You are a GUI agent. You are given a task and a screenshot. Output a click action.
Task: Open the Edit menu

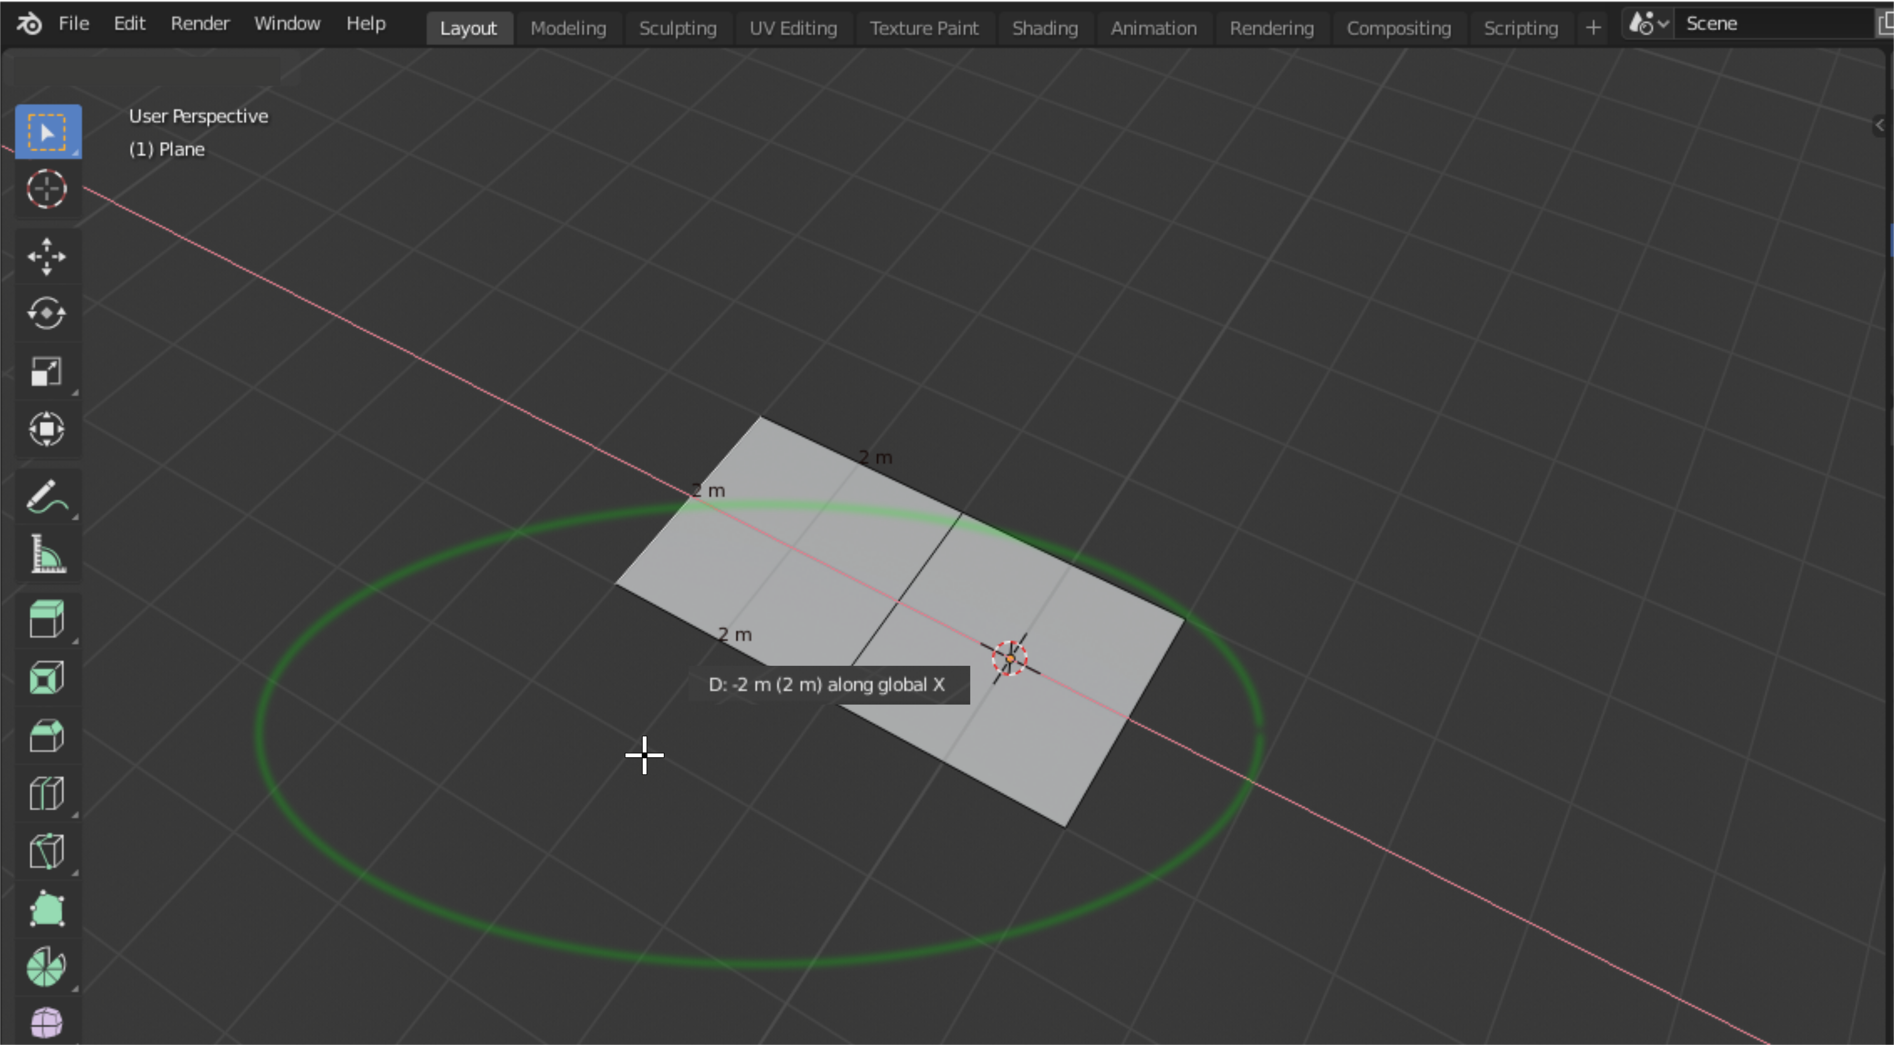129,23
